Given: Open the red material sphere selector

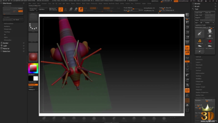Looking at the screenshot, I should (33, 57).
